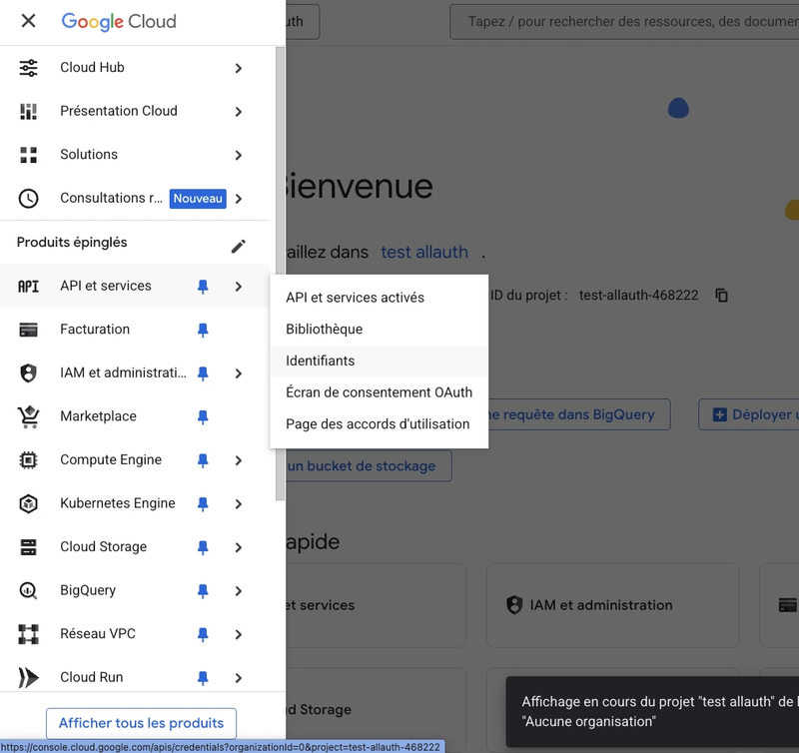The width and height of the screenshot is (799, 753).
Task: Expand the Réseau VPC submenu arrow
Action: coord(239,635)
